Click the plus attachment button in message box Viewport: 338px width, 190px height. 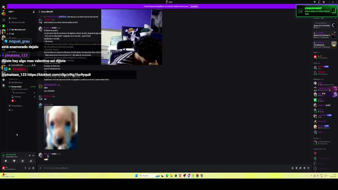pyautogui.click(x=40, y=168)
